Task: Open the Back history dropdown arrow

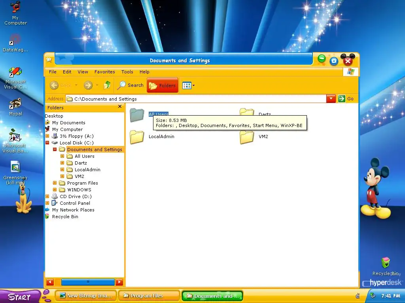Action: point(76,85)
